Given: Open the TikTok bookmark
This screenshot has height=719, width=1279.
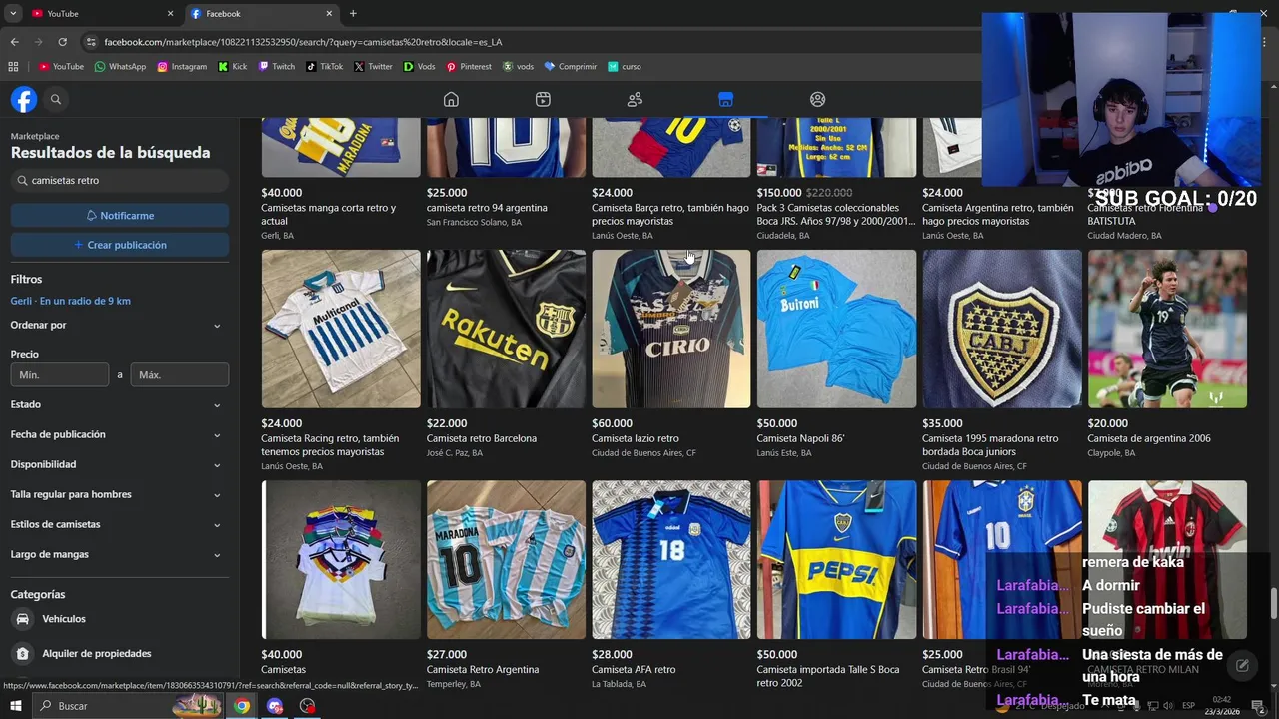Looking at the screenshot, I should [x=325, y=67].
